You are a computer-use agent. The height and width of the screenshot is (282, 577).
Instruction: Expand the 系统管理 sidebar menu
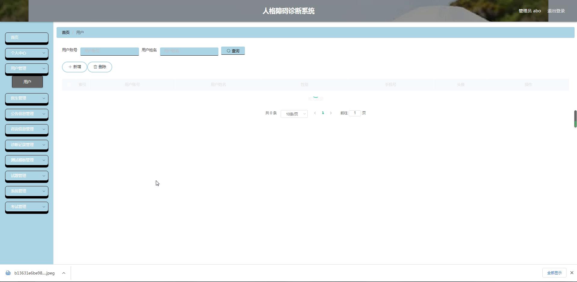[x=27, y=191]
